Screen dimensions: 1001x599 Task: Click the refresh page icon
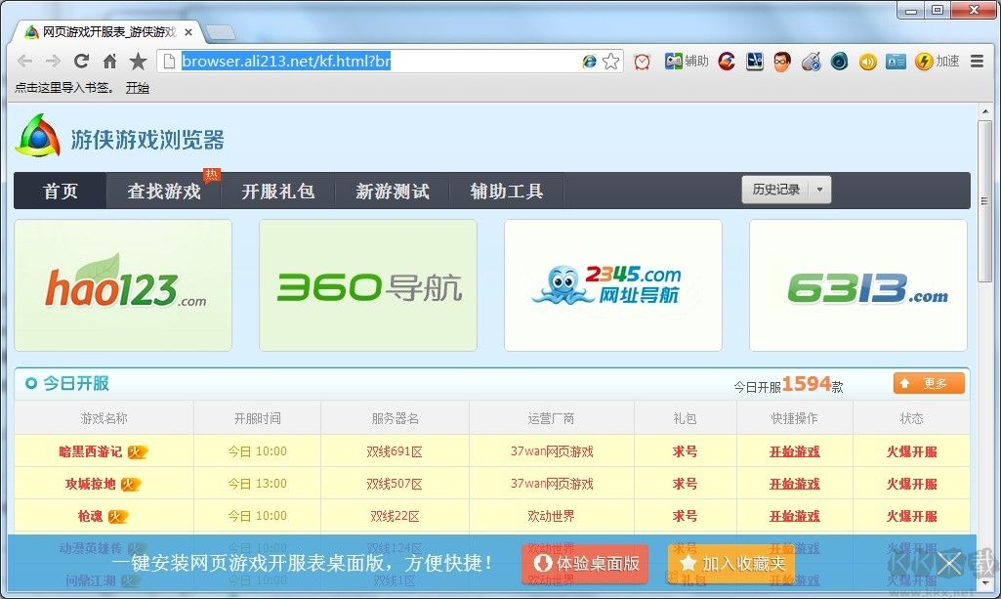(x=82, y=61)
